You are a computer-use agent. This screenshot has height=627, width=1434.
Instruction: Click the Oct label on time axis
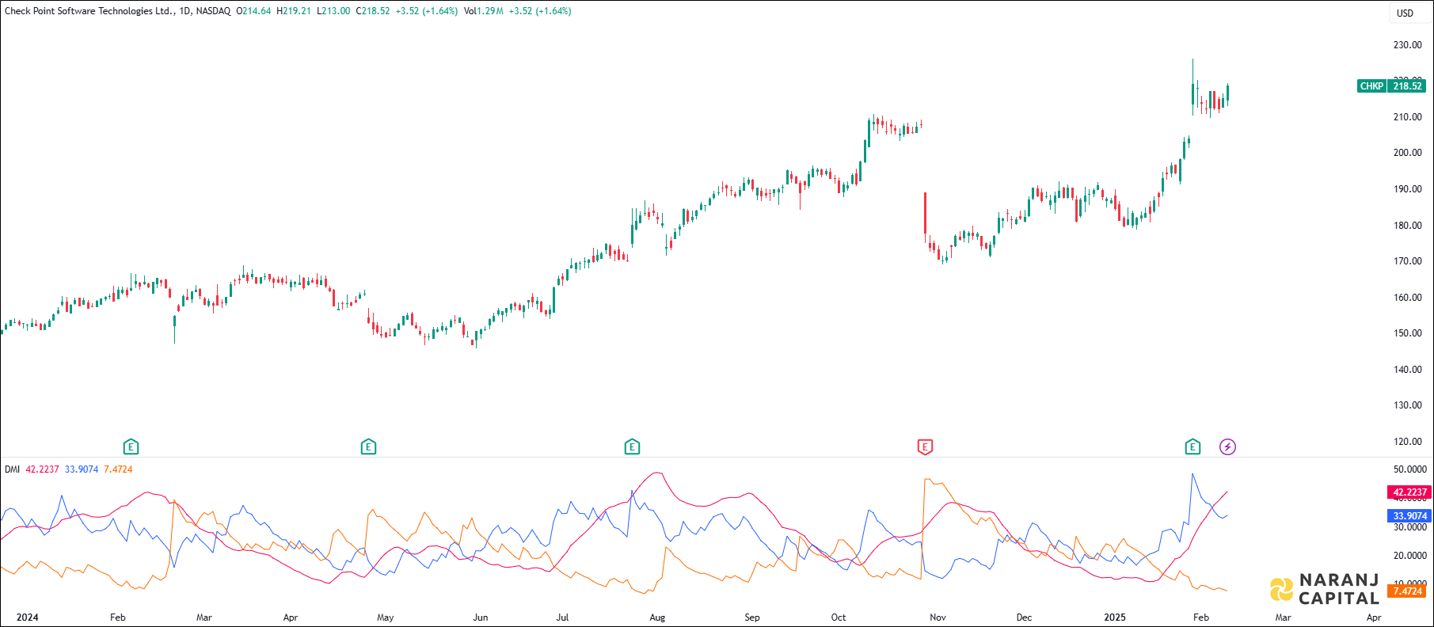tap(839, 617)
